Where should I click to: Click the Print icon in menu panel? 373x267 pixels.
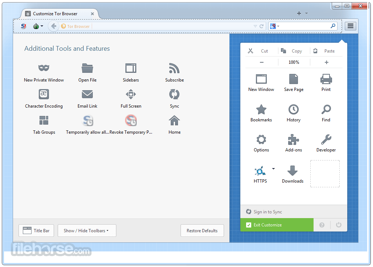pyautogui.click(x=326, y=79)
